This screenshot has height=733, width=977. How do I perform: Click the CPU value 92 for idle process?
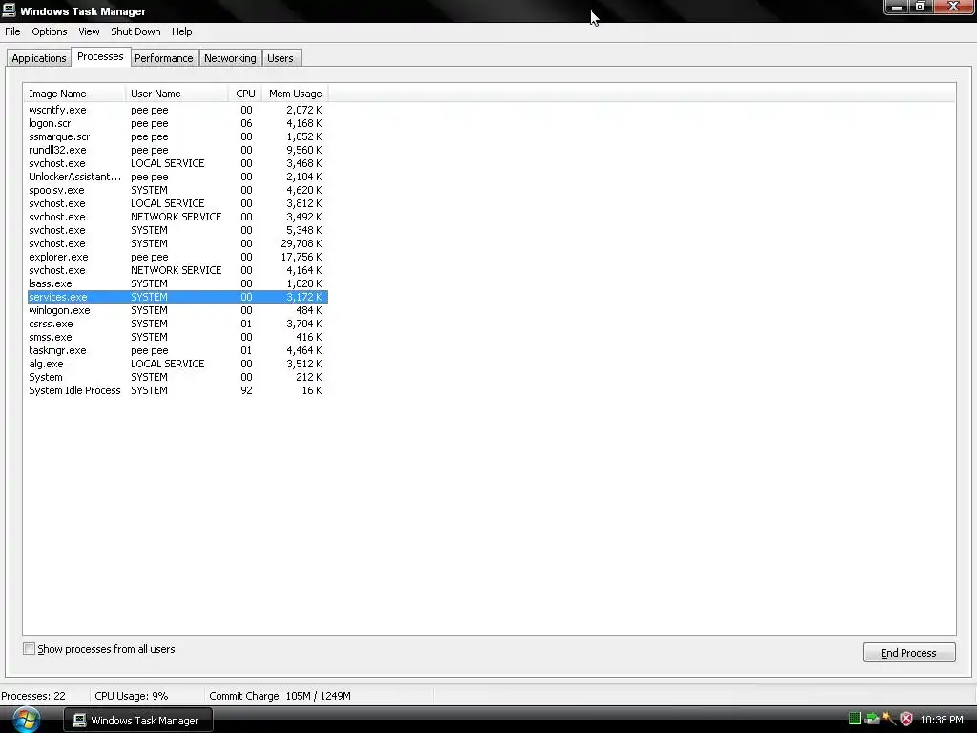[247, 390]
